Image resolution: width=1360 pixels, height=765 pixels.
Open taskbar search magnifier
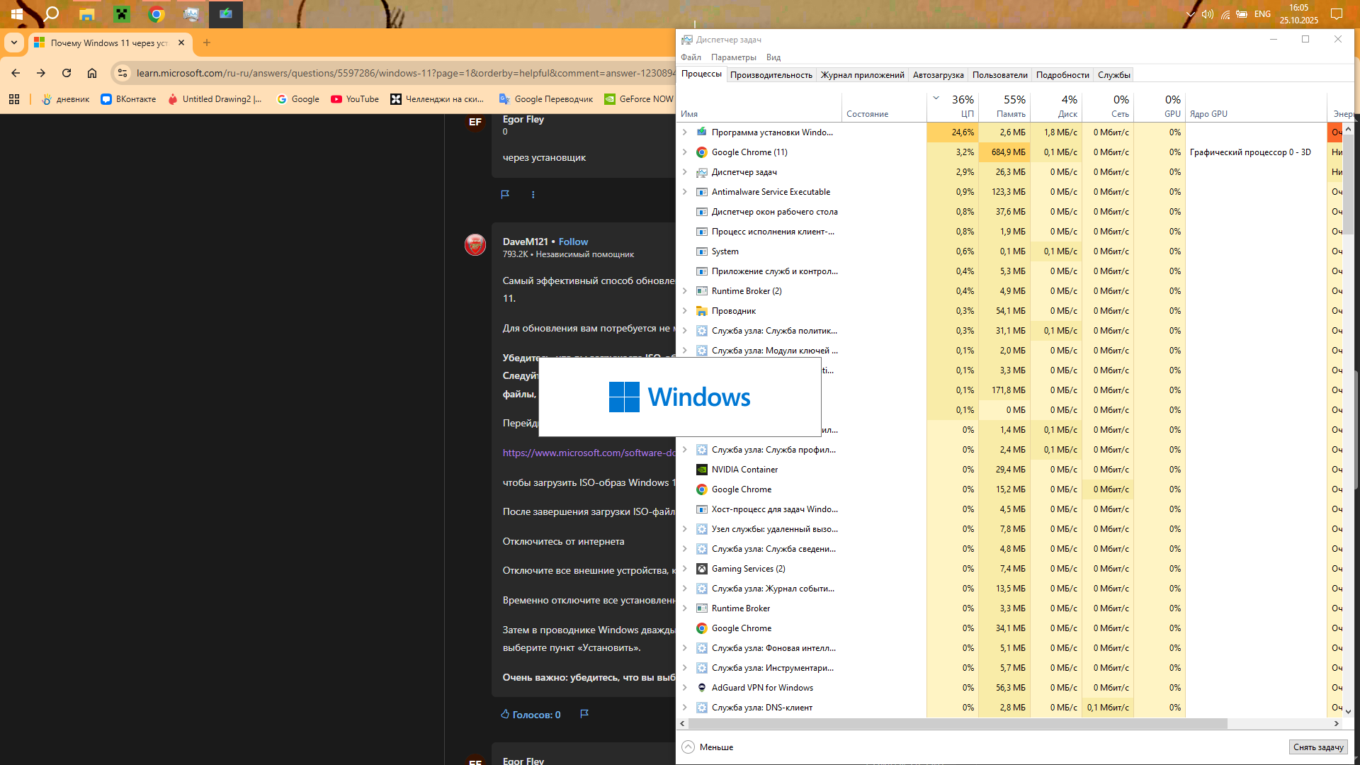pos(52,13)
